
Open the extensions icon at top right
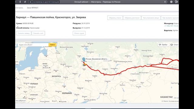(176, 2)
